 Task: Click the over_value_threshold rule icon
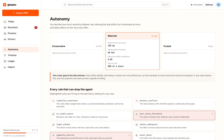(x=136, y=114)
